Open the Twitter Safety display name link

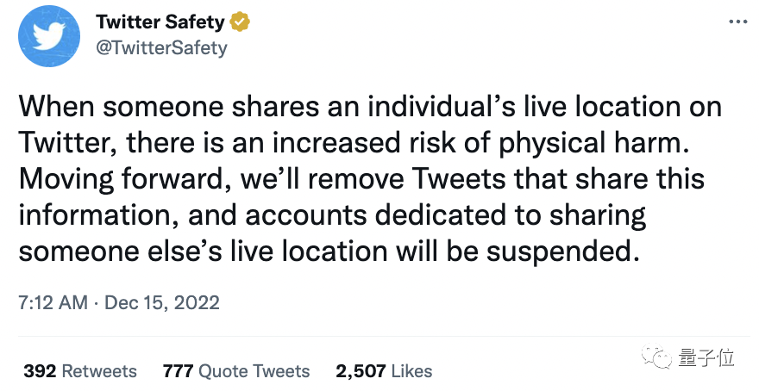(160, 22)
